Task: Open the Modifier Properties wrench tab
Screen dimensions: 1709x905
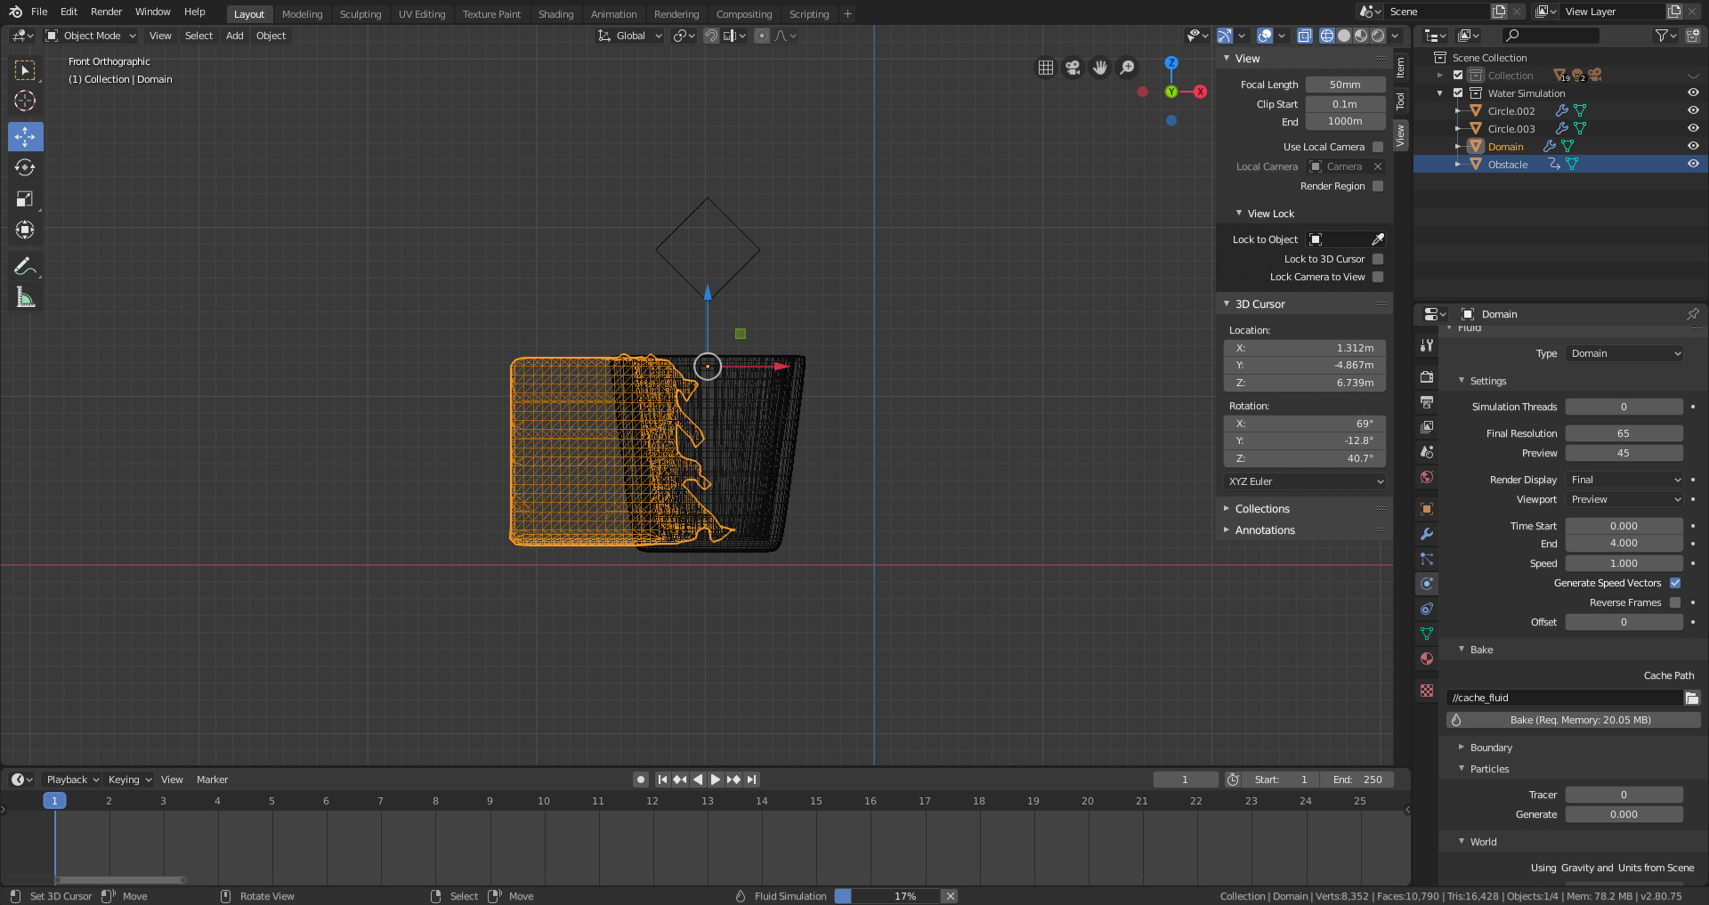Action: pos(1427,534)
